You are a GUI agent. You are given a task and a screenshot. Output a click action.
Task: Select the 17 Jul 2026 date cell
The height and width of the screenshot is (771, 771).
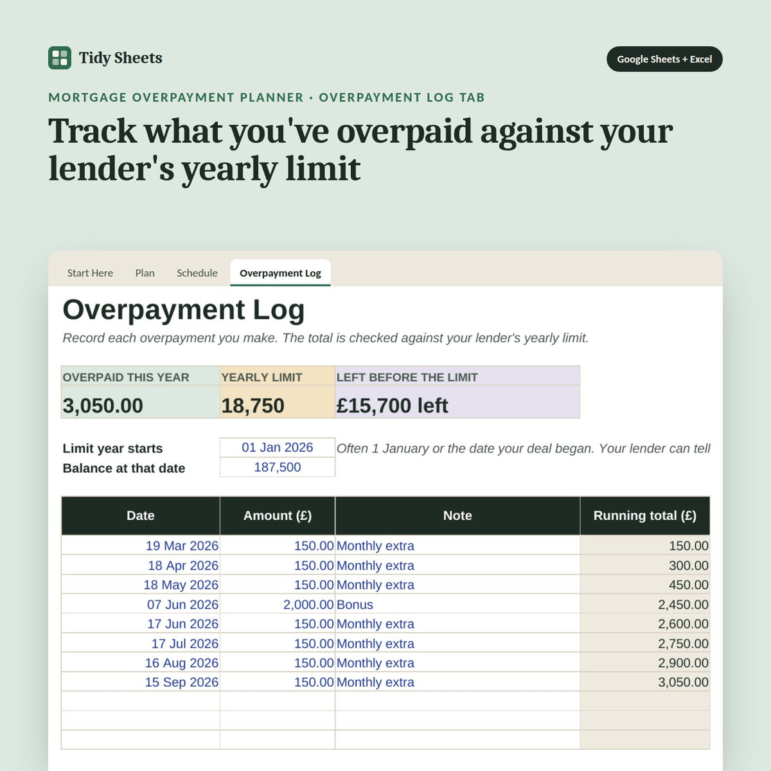point(141,643)
